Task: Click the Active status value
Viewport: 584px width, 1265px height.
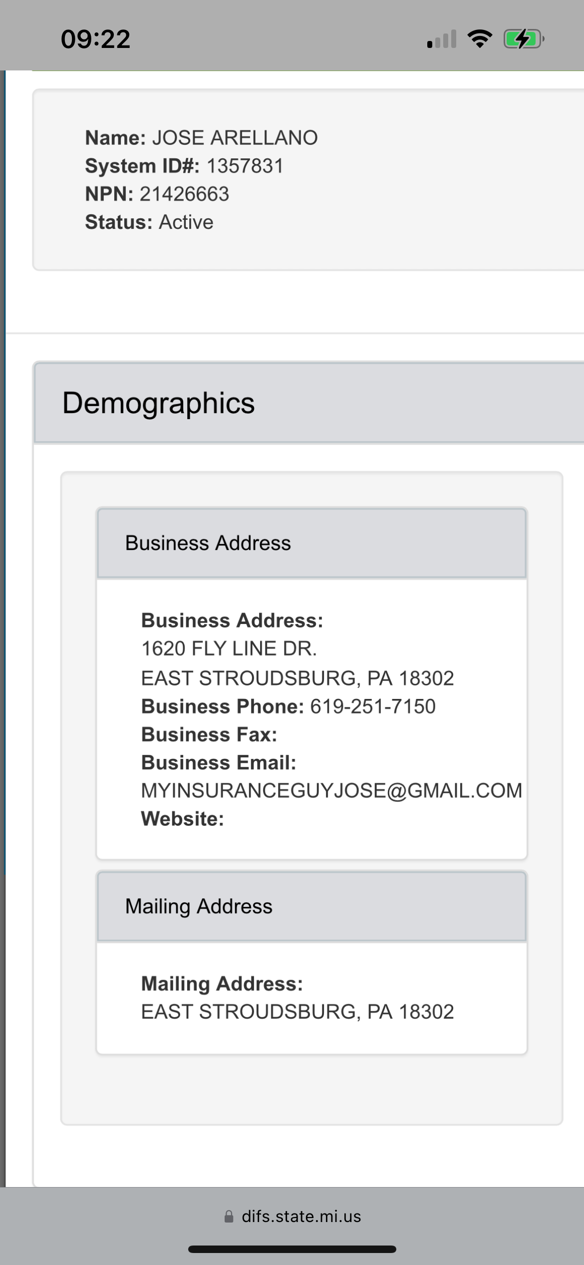Action: (186, 222)
